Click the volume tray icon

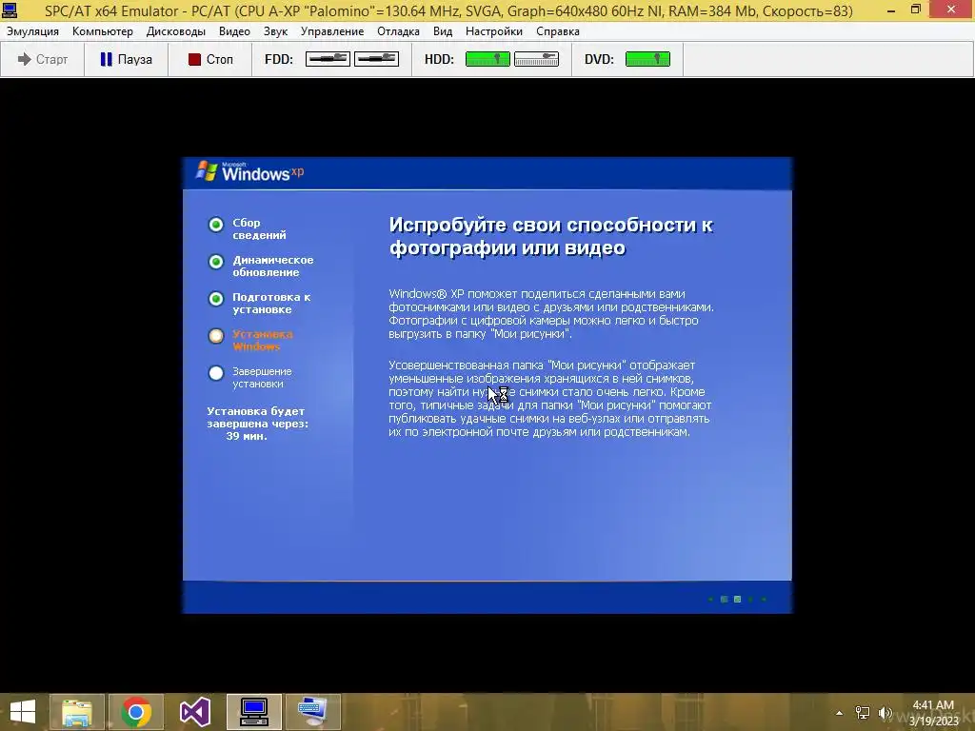[x=885, y=713]
